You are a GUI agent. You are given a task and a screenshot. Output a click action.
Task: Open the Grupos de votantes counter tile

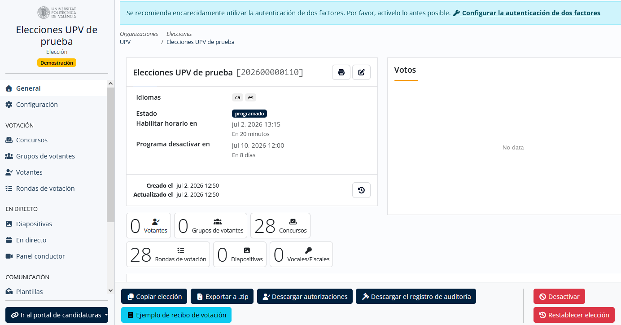coord(210,226)
